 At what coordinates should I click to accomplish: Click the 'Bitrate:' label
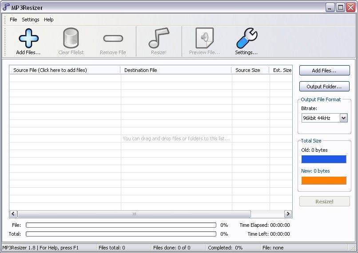(309, 108)
